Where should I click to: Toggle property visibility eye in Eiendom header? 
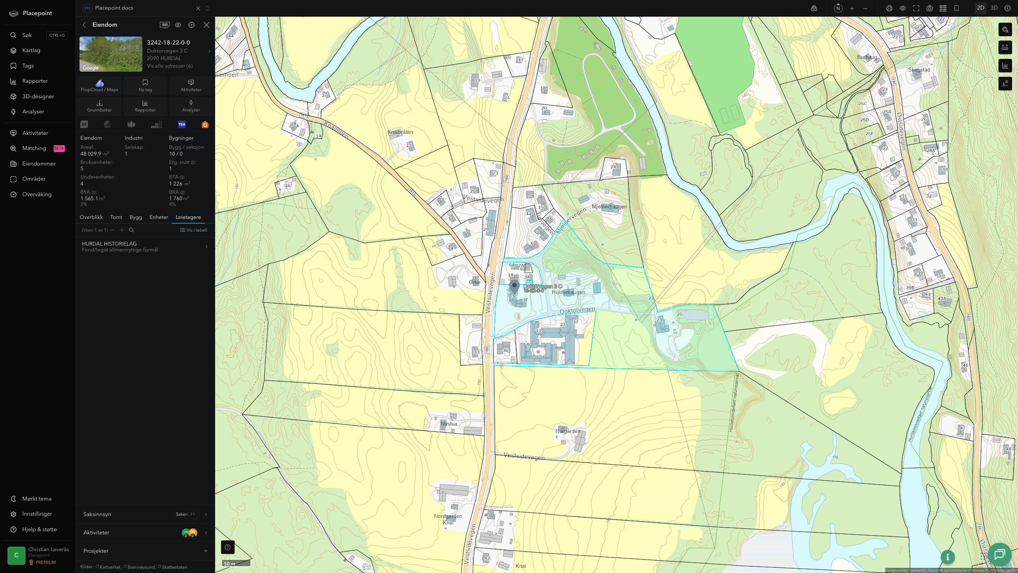pyautogui.click(x=178, y=25)
